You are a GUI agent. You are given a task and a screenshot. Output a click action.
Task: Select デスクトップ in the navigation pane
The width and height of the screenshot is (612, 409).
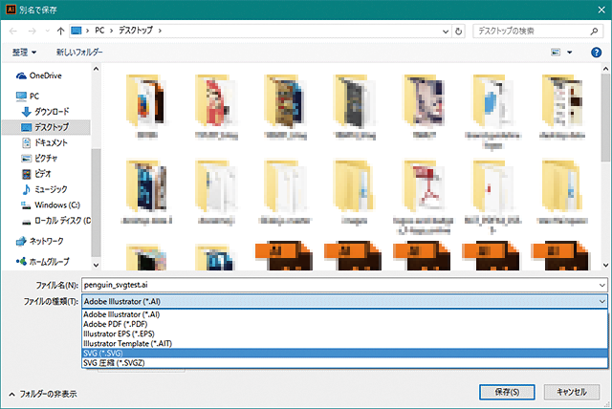click(46, 127)
